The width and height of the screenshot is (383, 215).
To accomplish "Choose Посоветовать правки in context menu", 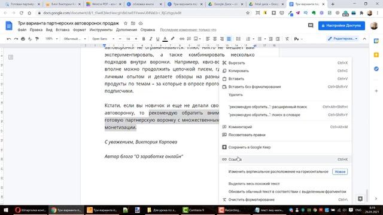I will pos(285,135).
